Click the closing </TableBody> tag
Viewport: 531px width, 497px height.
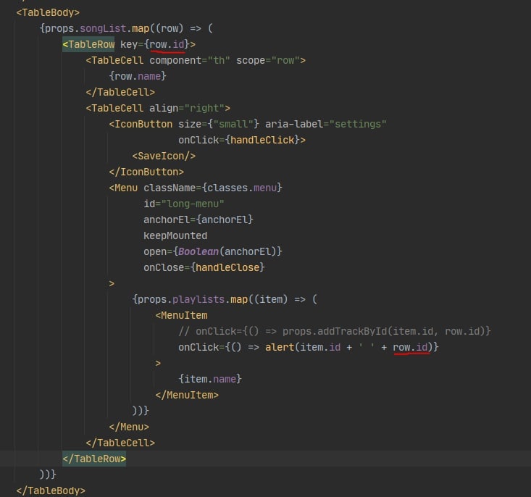51,490
